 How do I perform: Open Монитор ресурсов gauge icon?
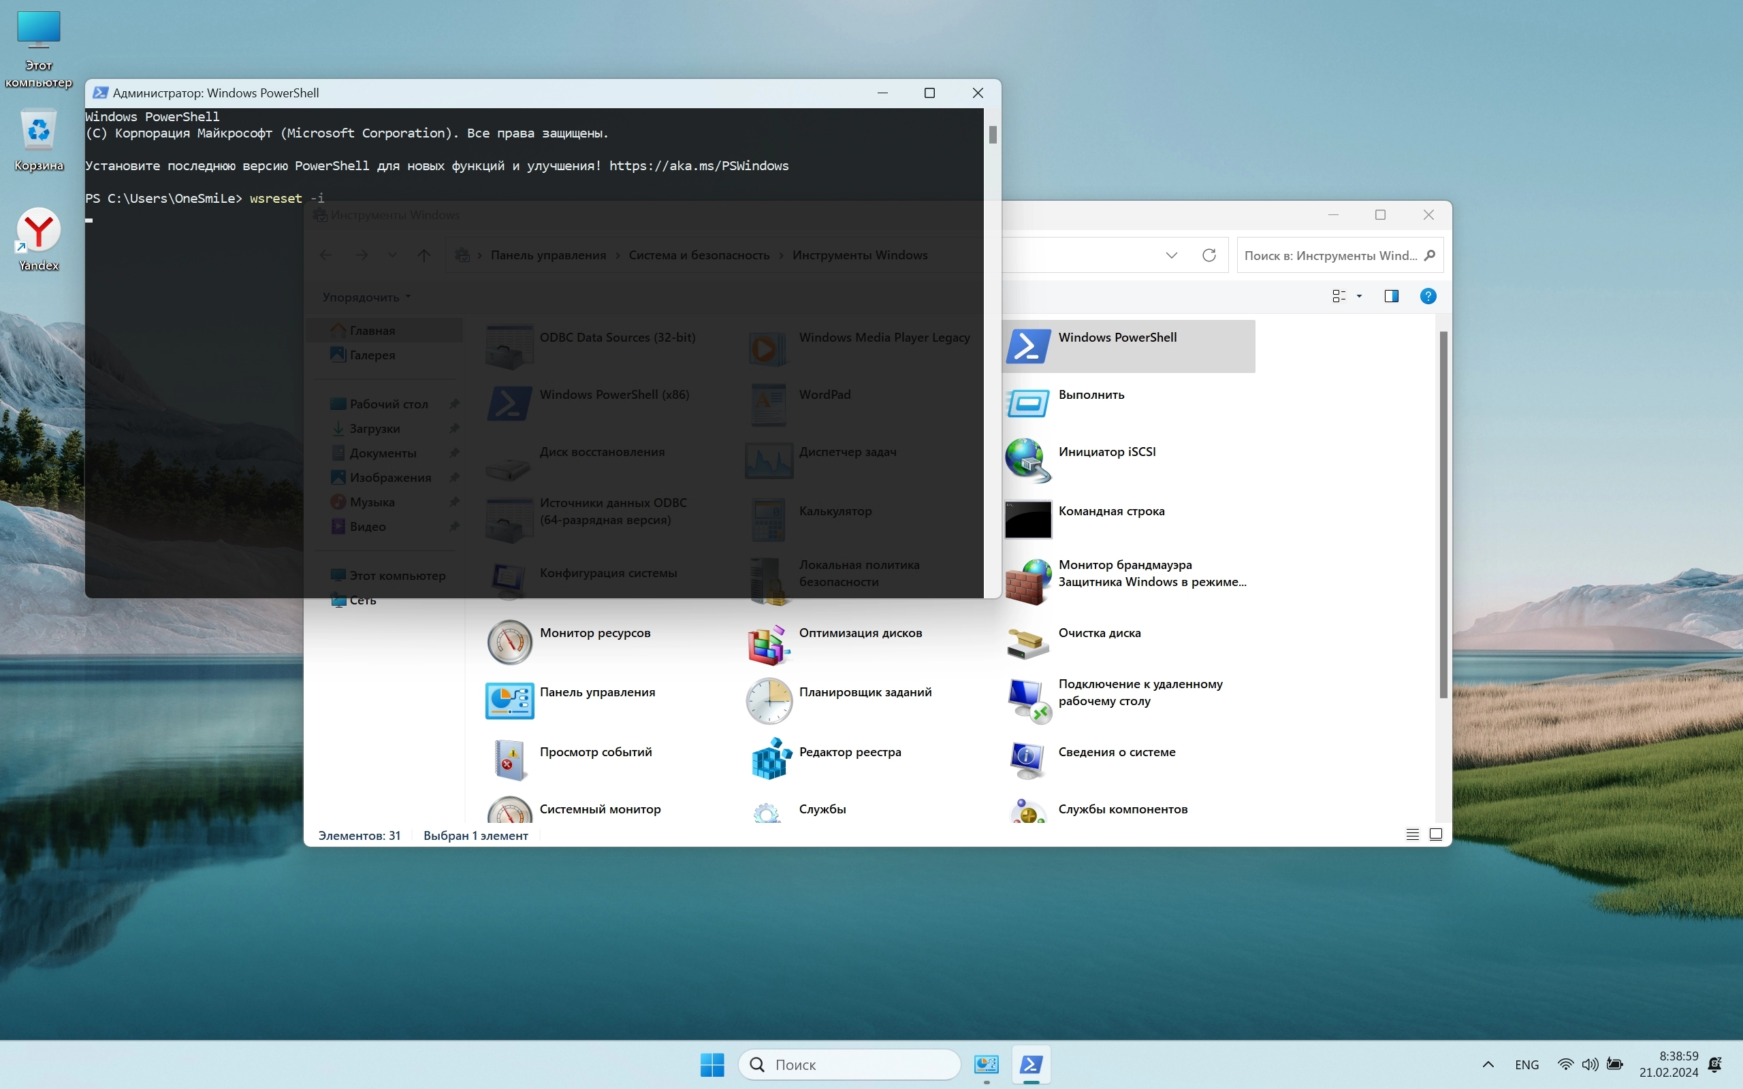[509, 641]
